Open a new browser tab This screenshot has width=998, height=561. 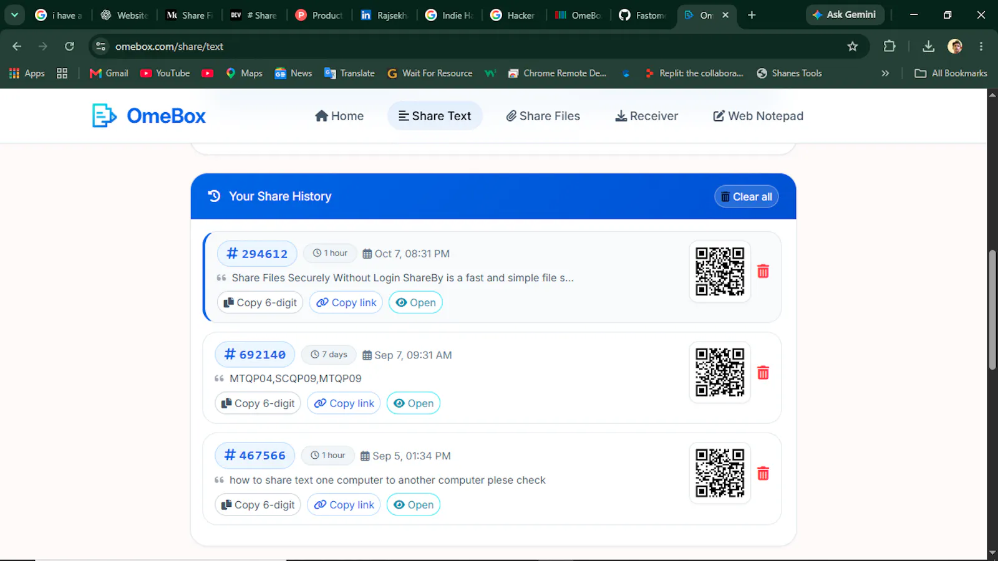point(752,15)
